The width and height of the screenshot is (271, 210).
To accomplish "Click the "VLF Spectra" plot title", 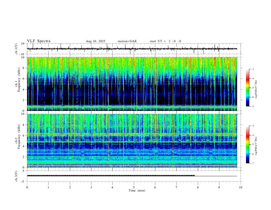I will [39, 41].
